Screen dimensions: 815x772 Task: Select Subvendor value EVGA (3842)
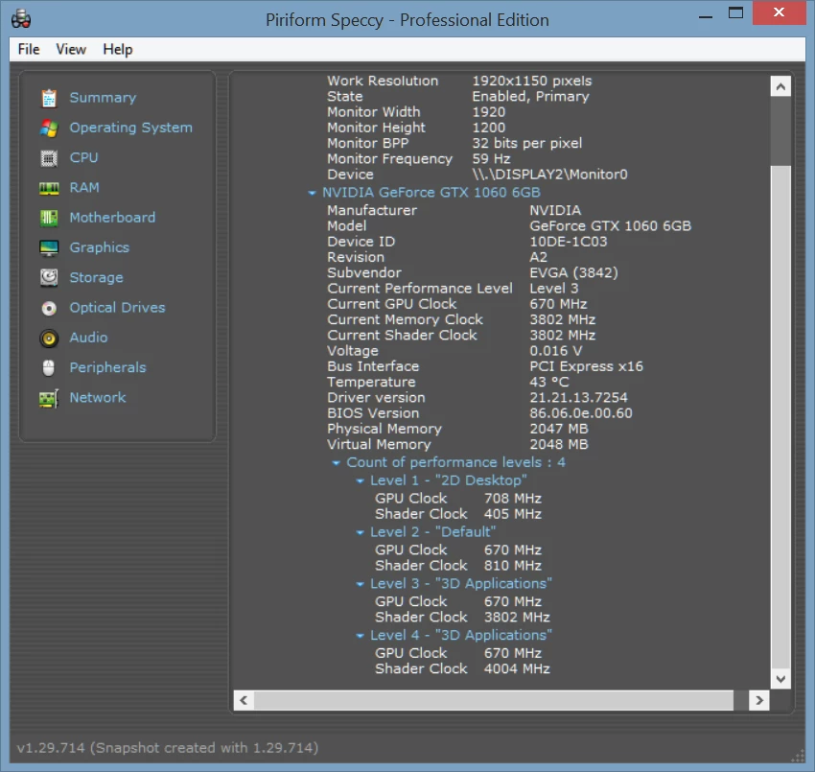pyautogui.click(x=573, y=273)
